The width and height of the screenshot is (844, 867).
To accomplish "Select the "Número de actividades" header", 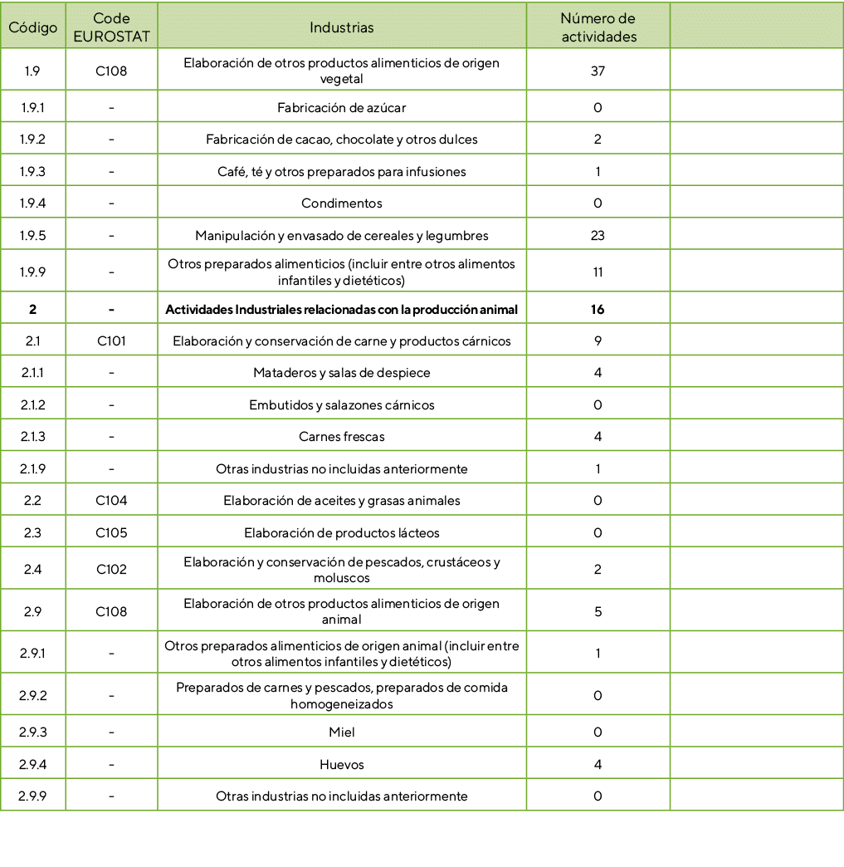I will [598, 27].
